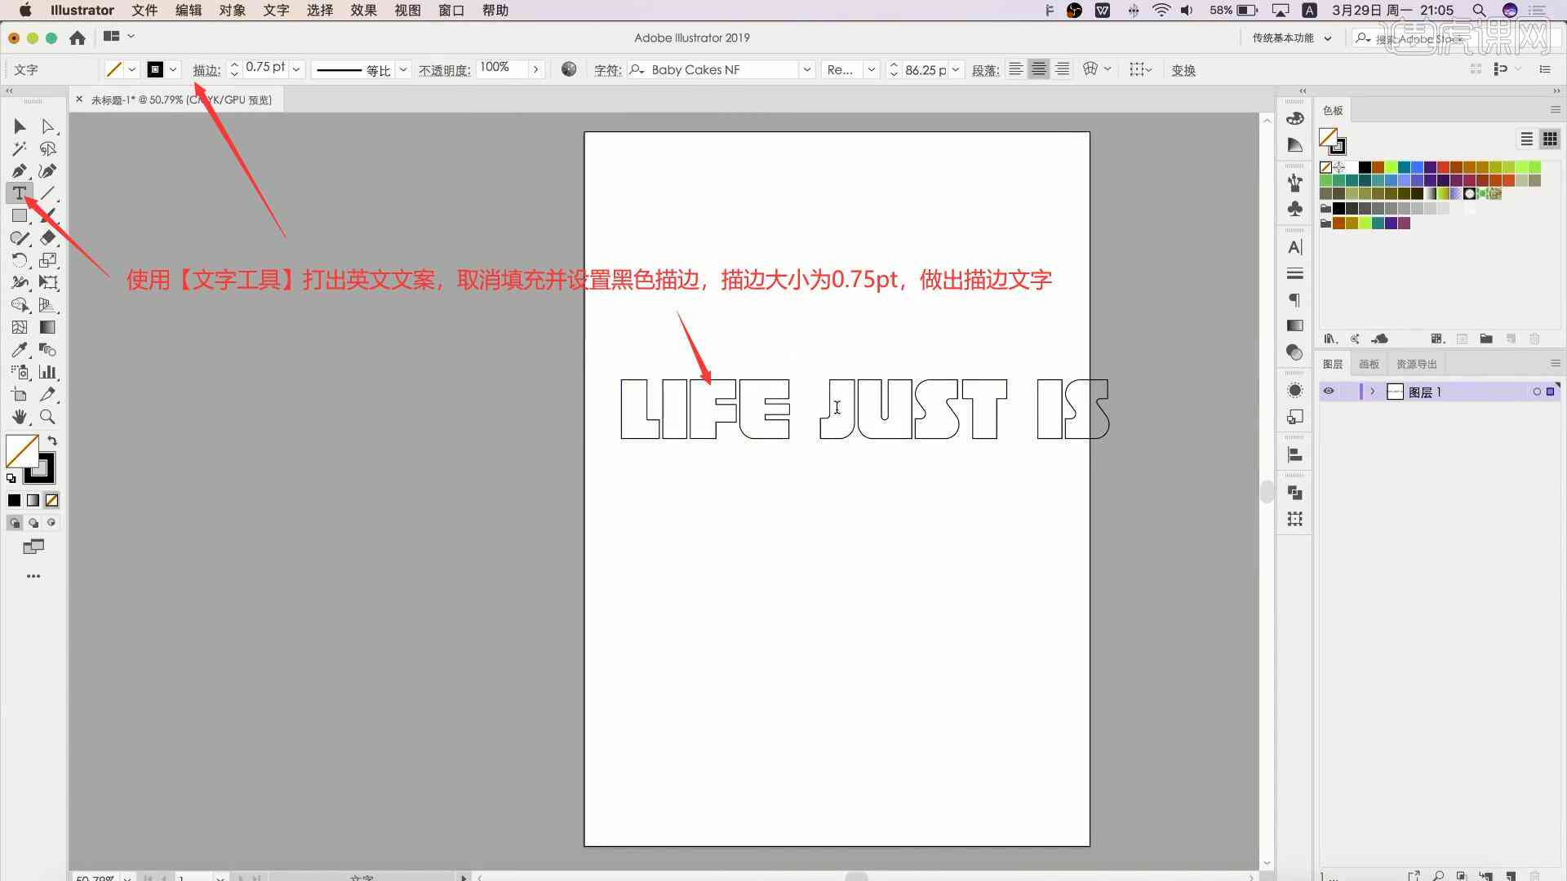This screenshot has width=1567, height=881.
Task: Open the 文件 menu
Action: 144,10
